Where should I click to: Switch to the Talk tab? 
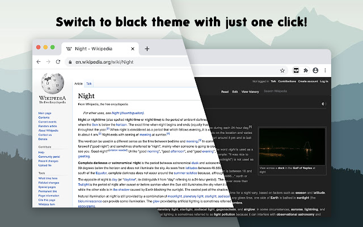[x=89, y=83]
